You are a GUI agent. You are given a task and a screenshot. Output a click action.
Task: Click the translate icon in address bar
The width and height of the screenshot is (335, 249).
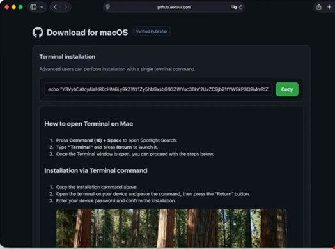pyautogui.click(x=234, y=7)
